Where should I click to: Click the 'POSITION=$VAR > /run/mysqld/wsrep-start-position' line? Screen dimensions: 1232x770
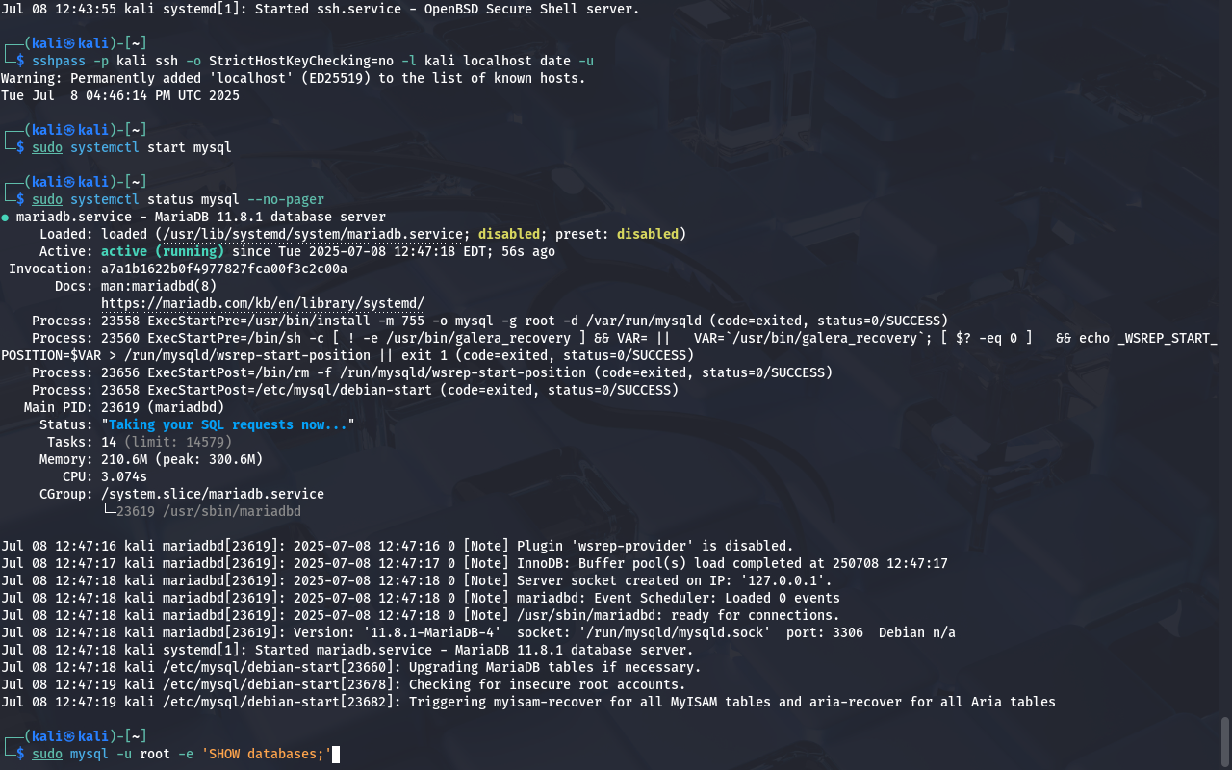coord(347,355)
